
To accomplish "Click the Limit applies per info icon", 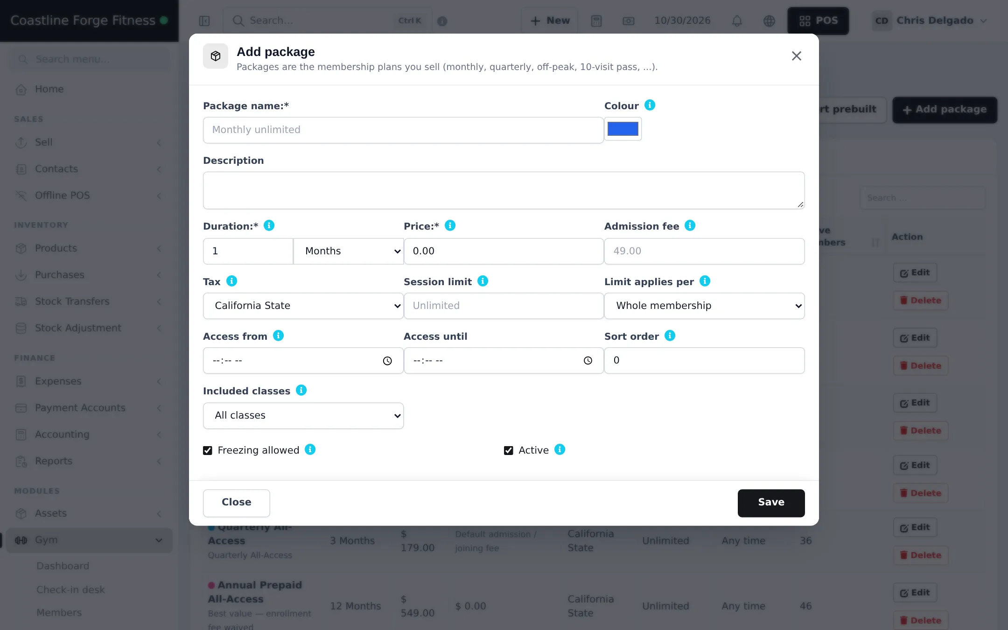I will (705, 281).
